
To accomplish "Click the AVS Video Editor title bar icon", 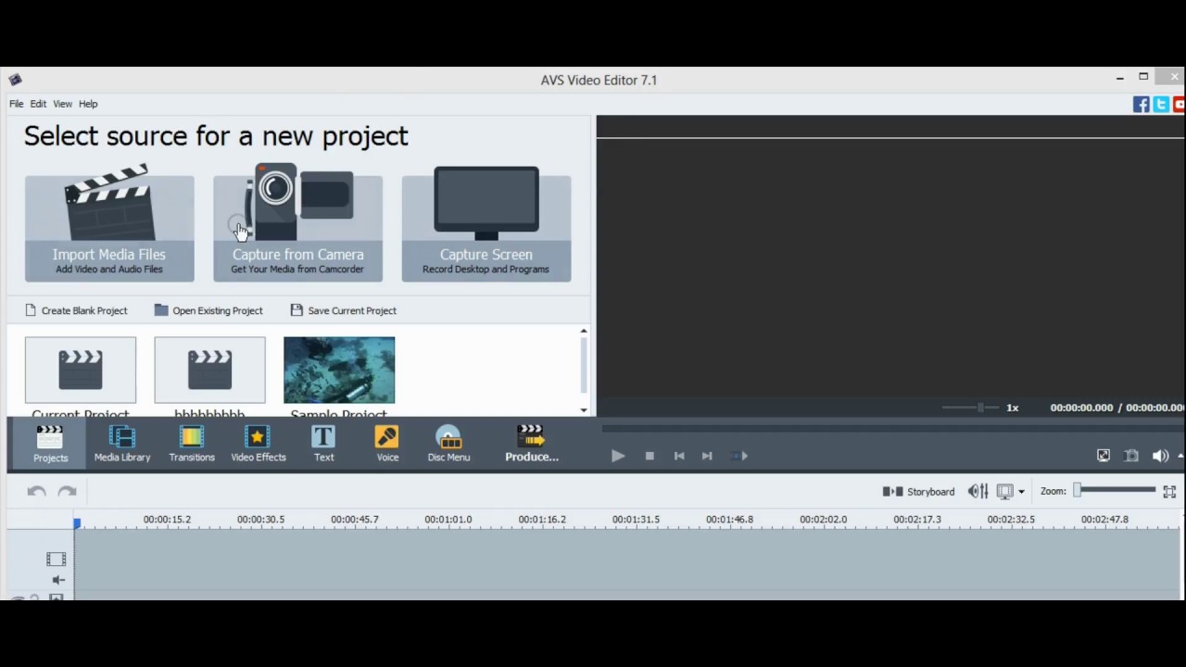I will (16, 80).
